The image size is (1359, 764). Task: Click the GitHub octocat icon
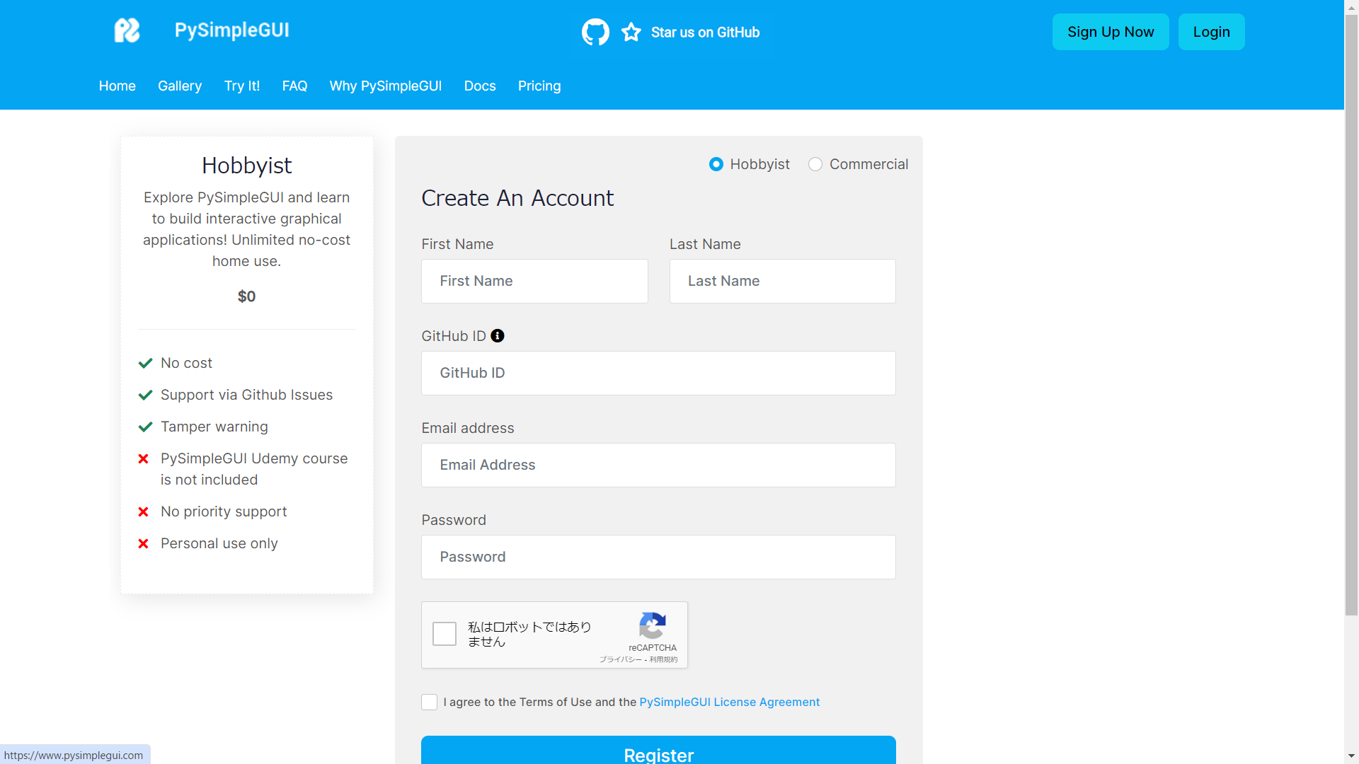(x=595, y=32)
